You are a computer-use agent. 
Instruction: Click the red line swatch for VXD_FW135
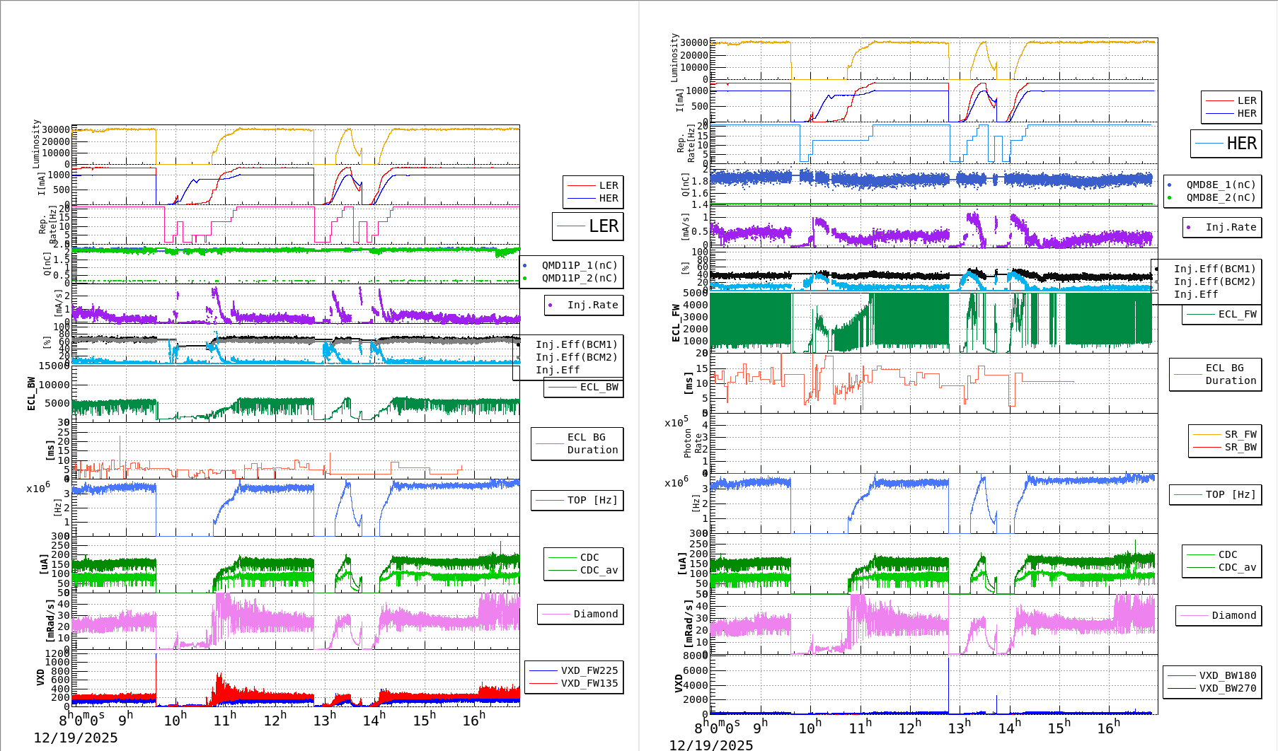(543, 683)
